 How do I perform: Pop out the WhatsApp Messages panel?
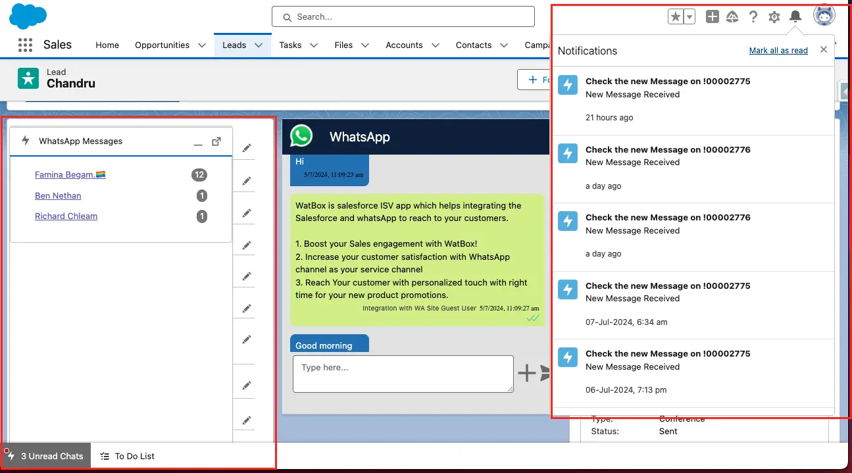(x=216, y=141)
